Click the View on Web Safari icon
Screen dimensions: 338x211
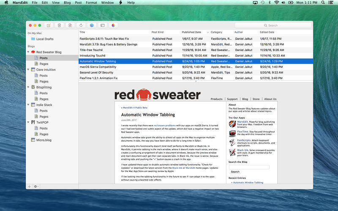pyautogui.click(x=92, y=25)
